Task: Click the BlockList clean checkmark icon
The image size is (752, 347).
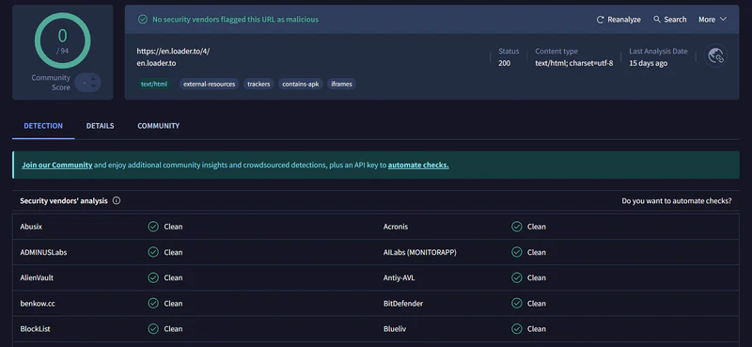Action: [153, 329]
